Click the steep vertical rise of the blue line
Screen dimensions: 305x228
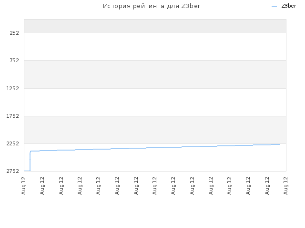pyautogui.click(x=30, y=161)
